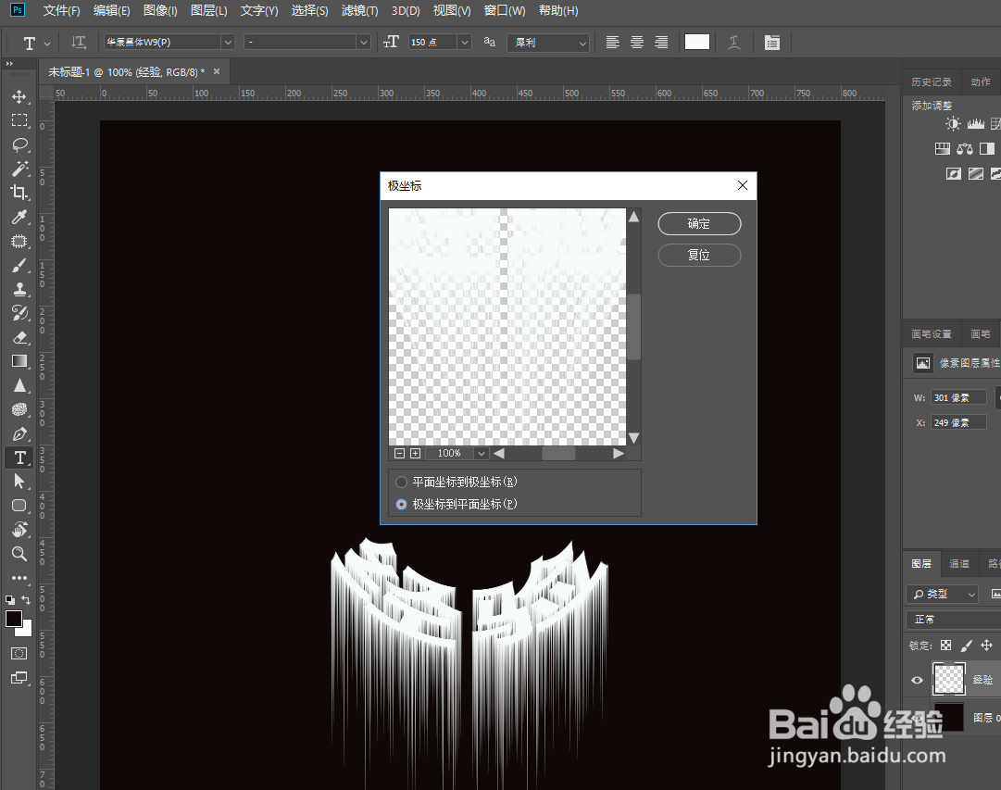Toggle the Character and Paragraph panels
1001x790 pixels.
point(772,43)
